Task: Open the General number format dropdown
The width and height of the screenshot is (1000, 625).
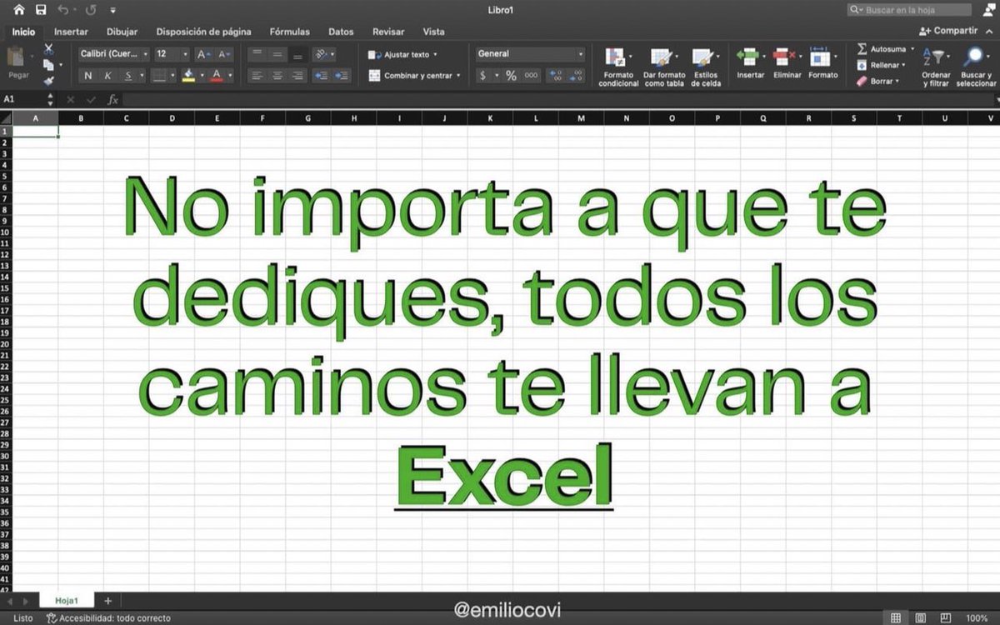Action: [530, 53]
